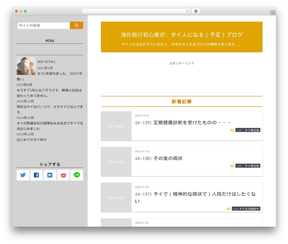Click No Image thumbnail of 14-(38) article

coord(116,162)
